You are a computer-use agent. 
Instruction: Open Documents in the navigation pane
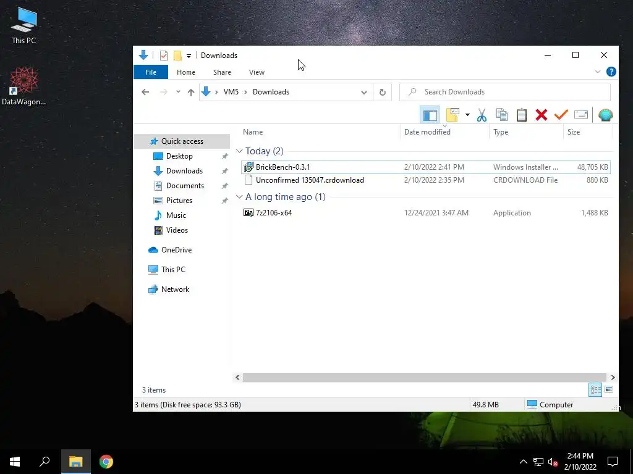click(x=185, y=186)
